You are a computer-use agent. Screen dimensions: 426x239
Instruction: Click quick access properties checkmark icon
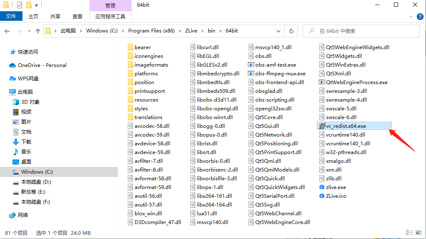point(19,5)
